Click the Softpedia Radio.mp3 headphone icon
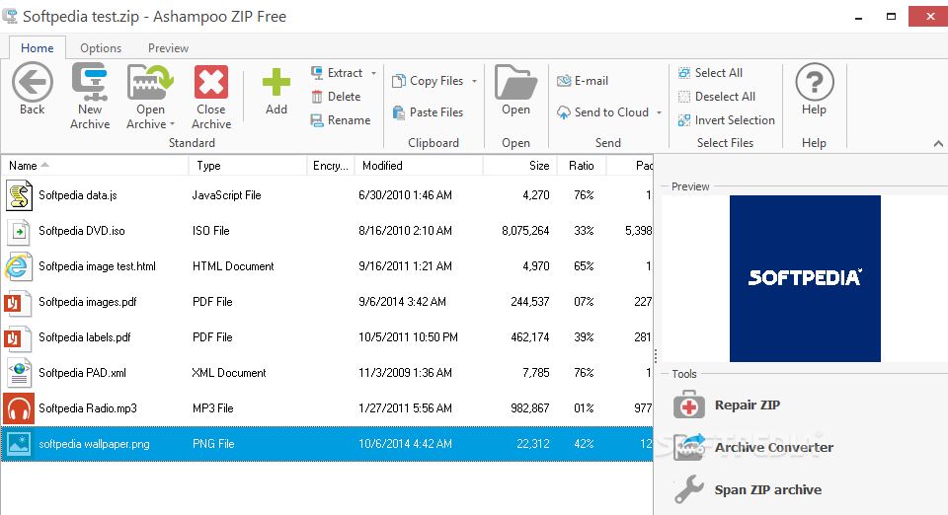The height and width of the screenshot is (515, 948). [18, 408]
